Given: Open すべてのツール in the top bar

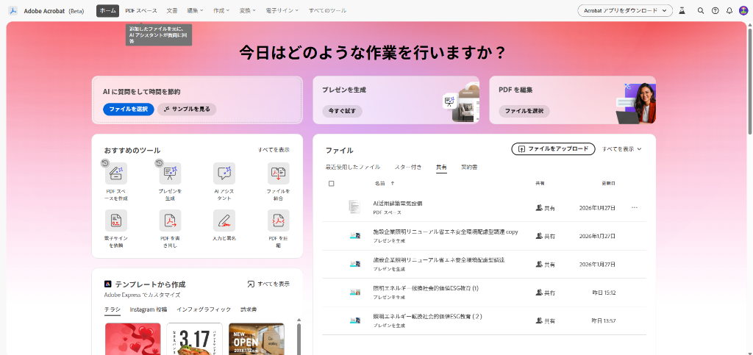Looking at the screenshot, I should 327,10.
